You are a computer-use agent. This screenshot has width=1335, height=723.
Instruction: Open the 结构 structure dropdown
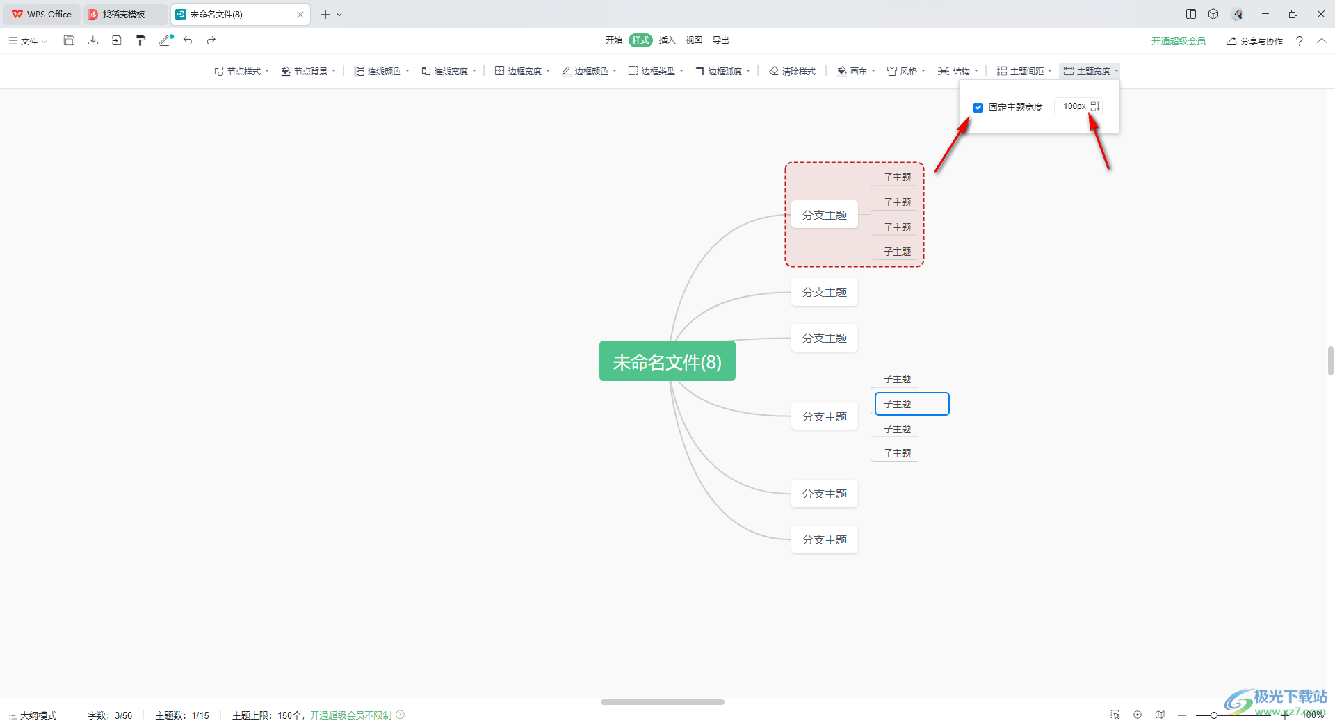958,71
